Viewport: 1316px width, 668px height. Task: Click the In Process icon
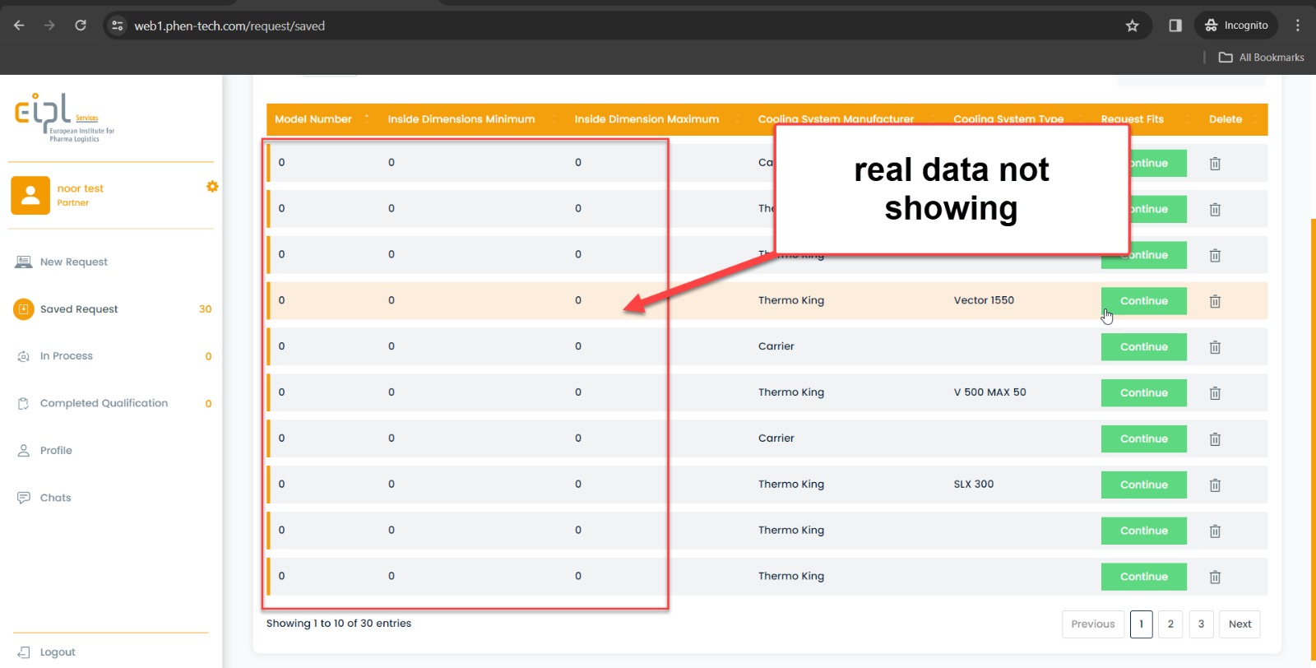24,356
